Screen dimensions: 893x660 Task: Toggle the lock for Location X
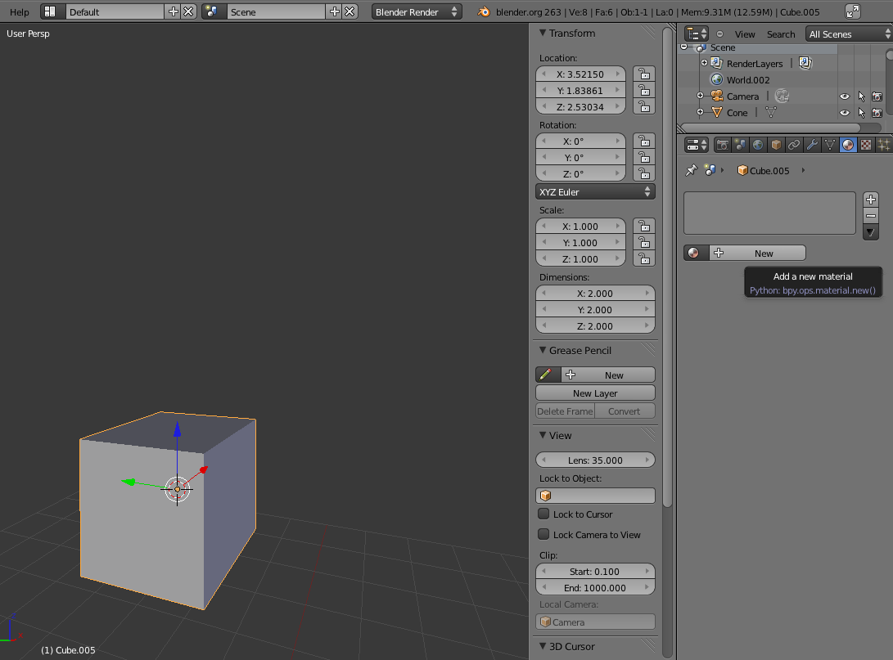tap(644, 74)
